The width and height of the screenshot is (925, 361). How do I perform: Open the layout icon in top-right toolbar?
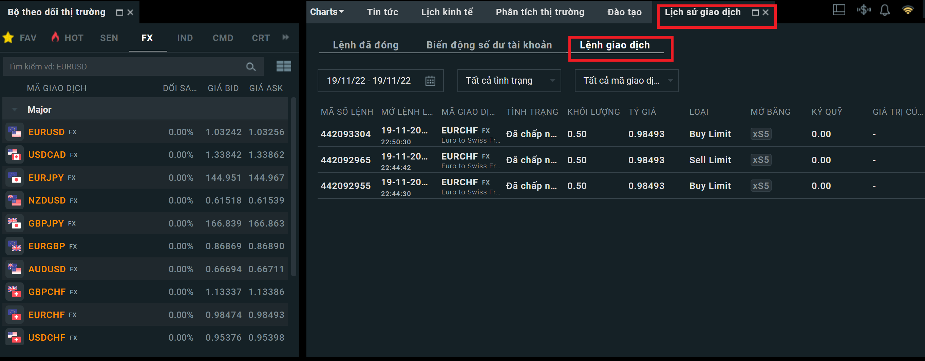pos(839,10)
